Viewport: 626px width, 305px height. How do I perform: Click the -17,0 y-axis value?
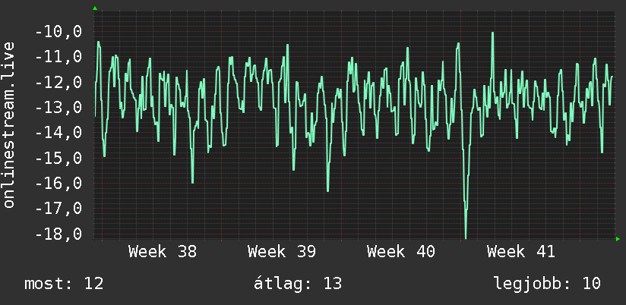58,208
